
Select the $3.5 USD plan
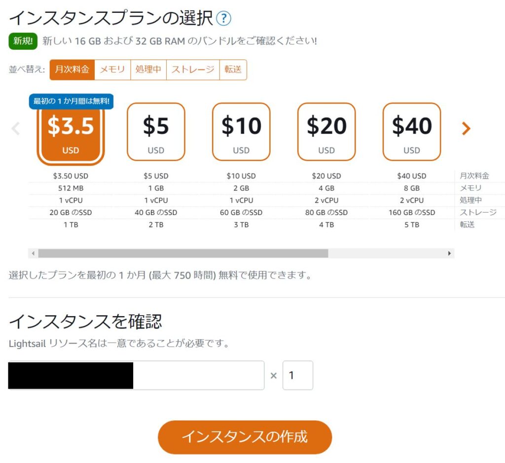(x=71, y=132)
